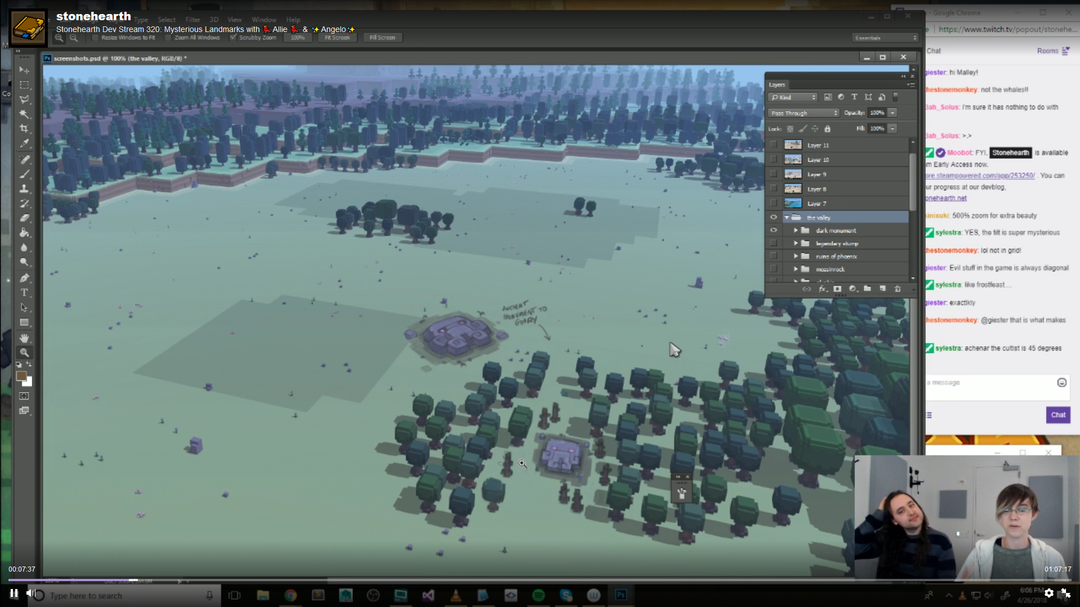Choose the Horizontal Type tool
1080x607 pixels.
coord(24,292)
